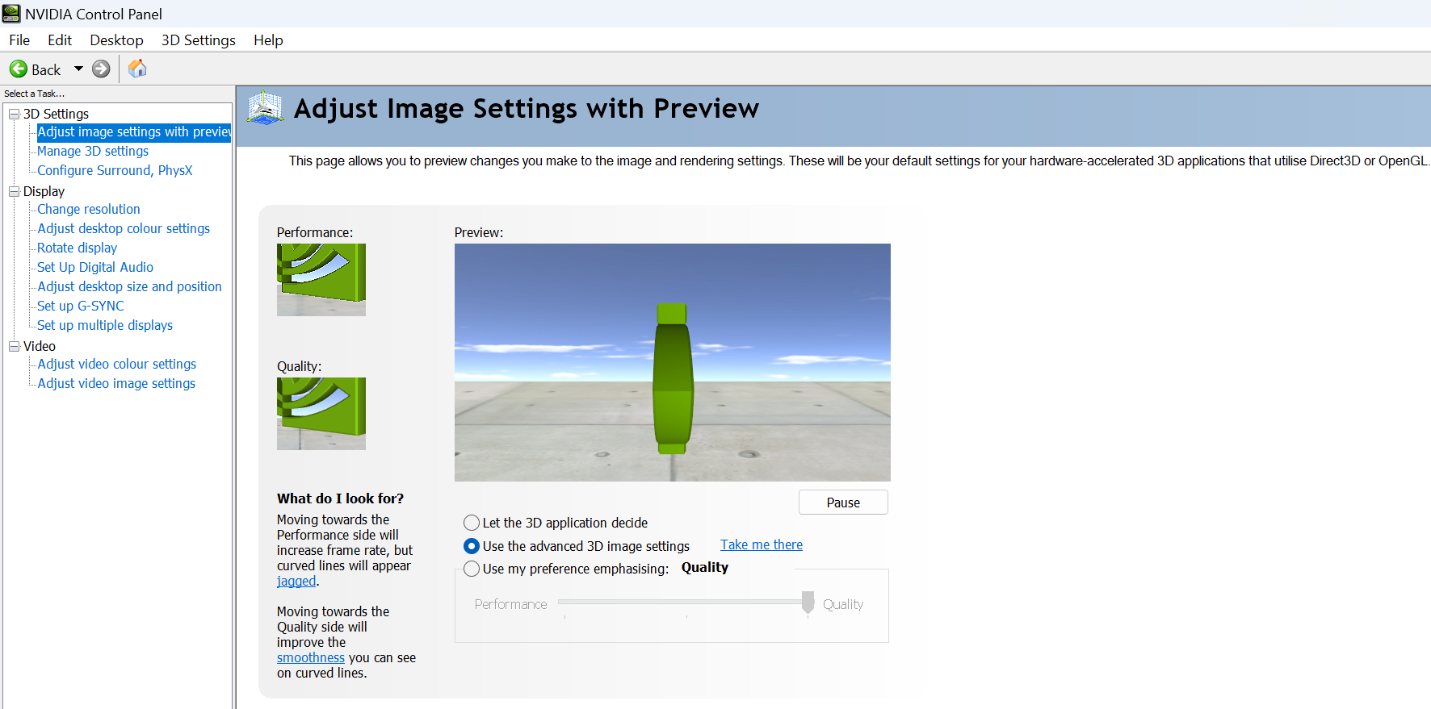
Task: Open Adjust video image settings
Action: pyautogui.click(x=116, y=383)
